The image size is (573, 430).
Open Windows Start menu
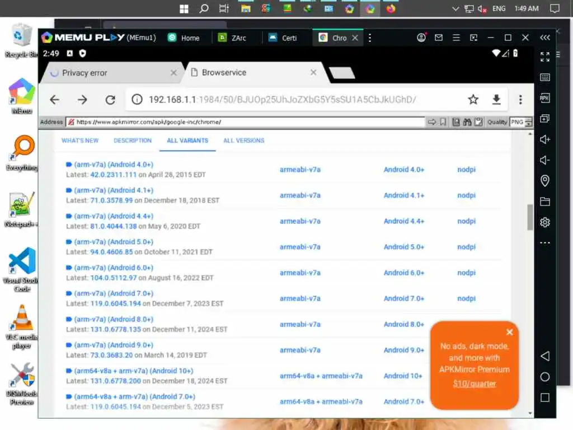click(x=184, y=9)
